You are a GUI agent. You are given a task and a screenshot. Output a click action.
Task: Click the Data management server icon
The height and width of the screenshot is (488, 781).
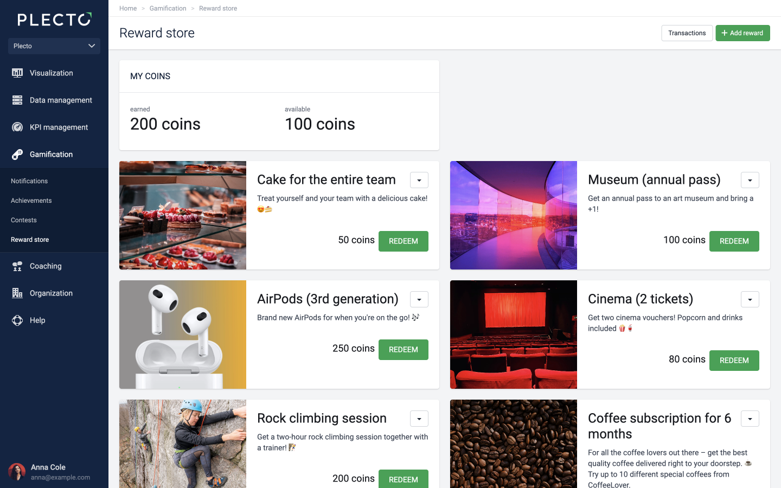click(17, 100)
